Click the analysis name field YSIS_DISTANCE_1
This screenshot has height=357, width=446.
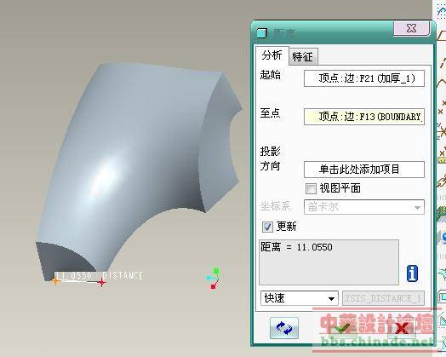click(383, 298)
